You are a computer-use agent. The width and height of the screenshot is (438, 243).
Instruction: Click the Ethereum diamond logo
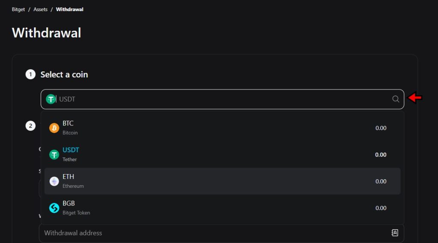click(x=54, y=181)
